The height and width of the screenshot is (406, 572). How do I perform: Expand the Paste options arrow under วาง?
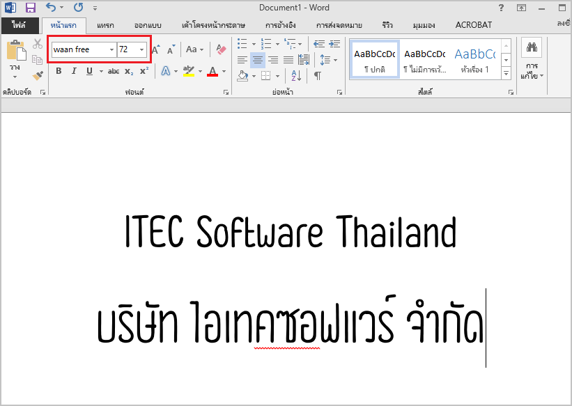tap(15, 77)
